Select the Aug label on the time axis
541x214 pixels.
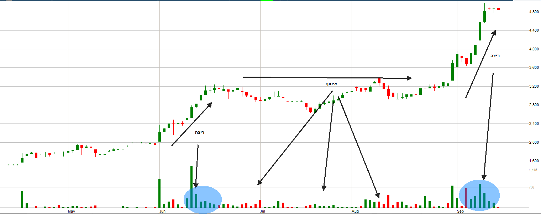point(355,212)
